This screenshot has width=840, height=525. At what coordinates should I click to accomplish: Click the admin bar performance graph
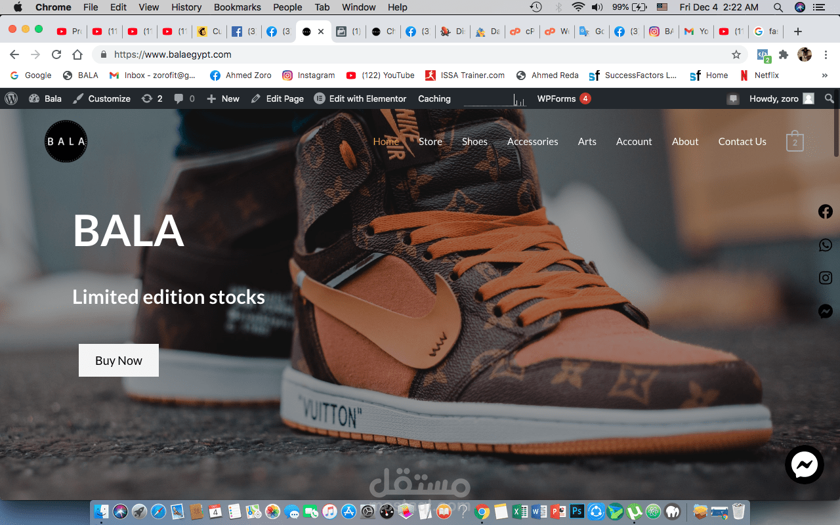[495, 99]
